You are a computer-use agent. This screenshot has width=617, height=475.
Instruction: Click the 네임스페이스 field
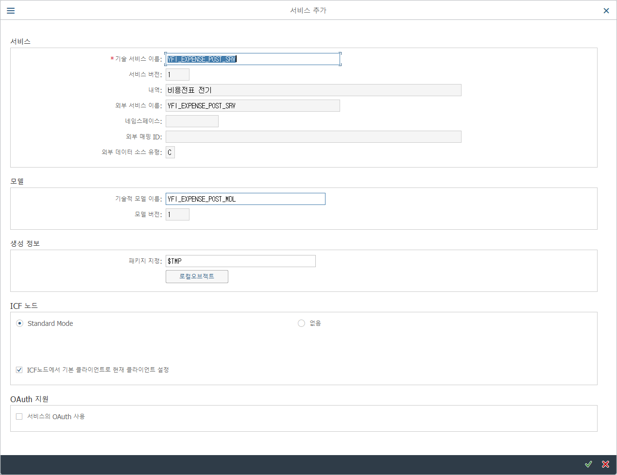tap(192, 121)
